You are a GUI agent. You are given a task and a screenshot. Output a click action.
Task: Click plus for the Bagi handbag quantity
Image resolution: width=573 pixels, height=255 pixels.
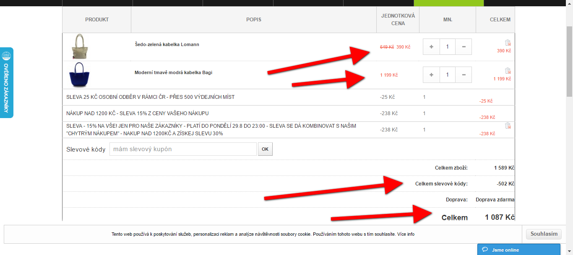(x=432, y=75)
